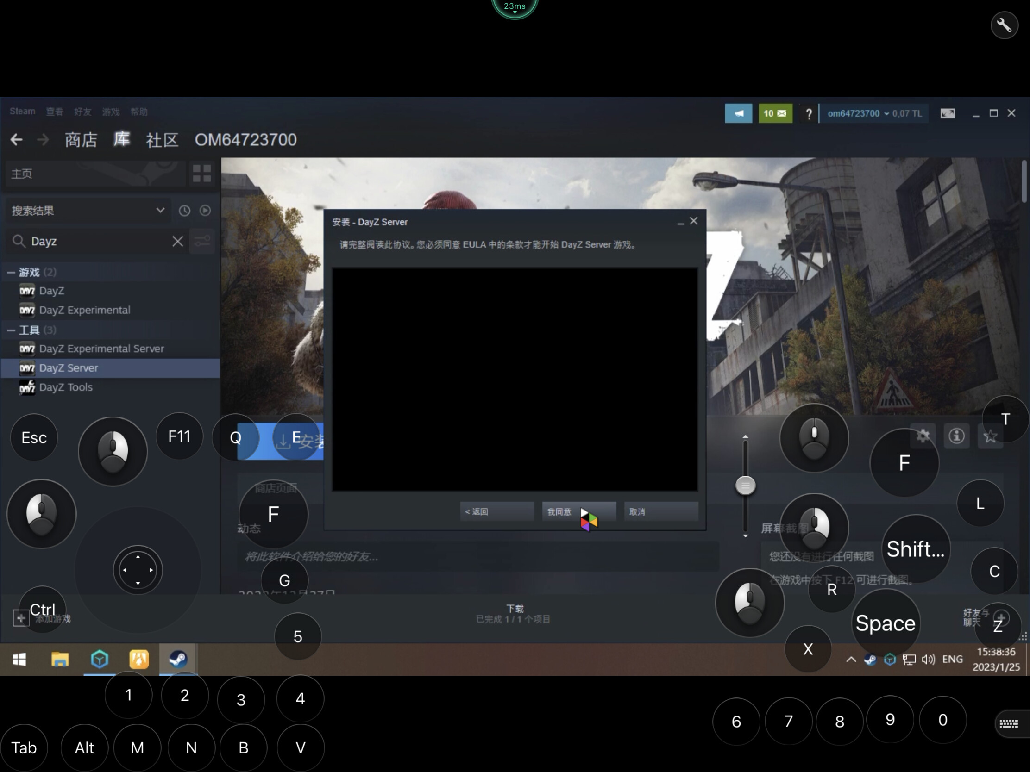The height and width of the screenshot is (772, 1030).
Task: Switch library to grid collections view
Action: [202, 174]
